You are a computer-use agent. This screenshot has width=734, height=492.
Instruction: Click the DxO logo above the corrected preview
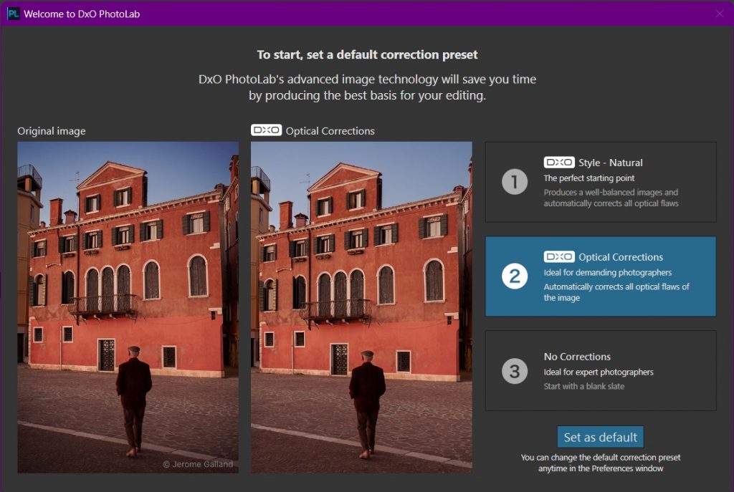(x=267, y=130)
